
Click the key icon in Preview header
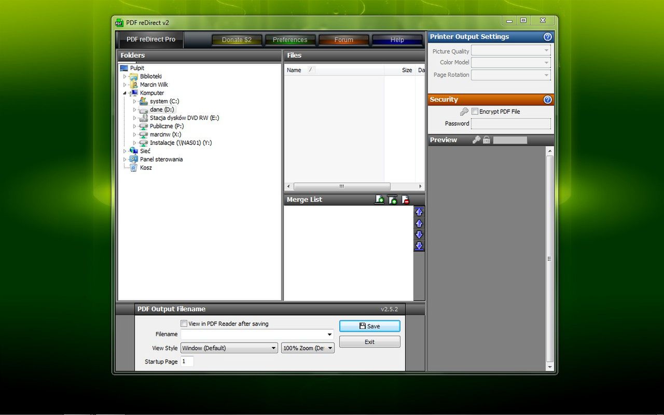pyautogui.click(x=476, y=140)
